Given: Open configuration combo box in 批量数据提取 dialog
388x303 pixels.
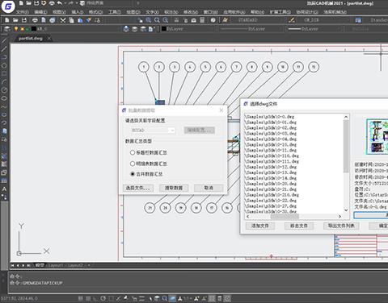Looking at the screenshot, I should (x=153, y=131).
